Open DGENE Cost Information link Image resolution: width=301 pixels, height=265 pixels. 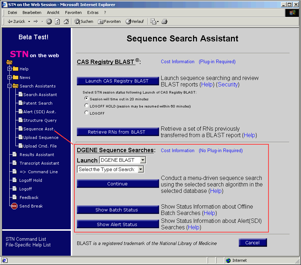[178, 151]
